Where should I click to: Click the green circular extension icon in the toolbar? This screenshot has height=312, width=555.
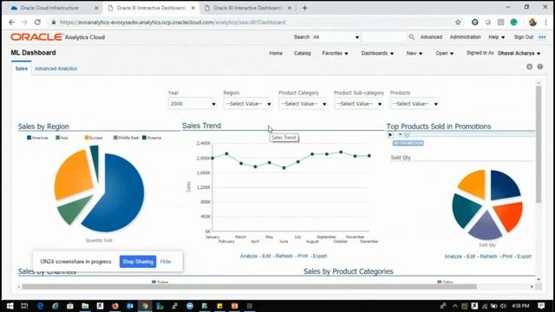tap(513, 23)
